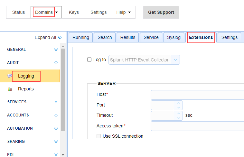Expand the SHARING section chevron
Image resolution: width=244 pixels, height=157 pixels.
click(56, 142)
